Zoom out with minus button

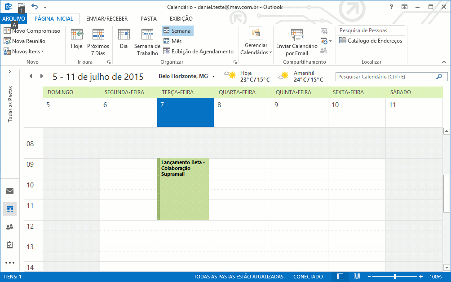(369, 277)
